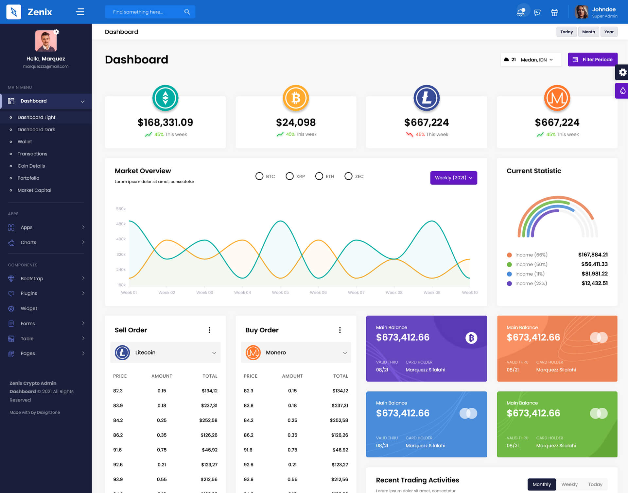Select the ZEC radio button

[348, 176]
